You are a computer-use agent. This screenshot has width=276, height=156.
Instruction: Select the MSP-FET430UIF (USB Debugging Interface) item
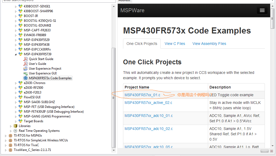(x=54, y=112)
